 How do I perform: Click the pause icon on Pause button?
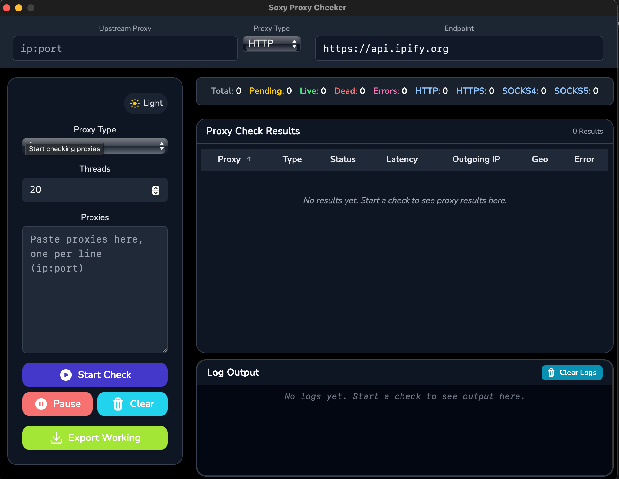click(x=41, y=404)
